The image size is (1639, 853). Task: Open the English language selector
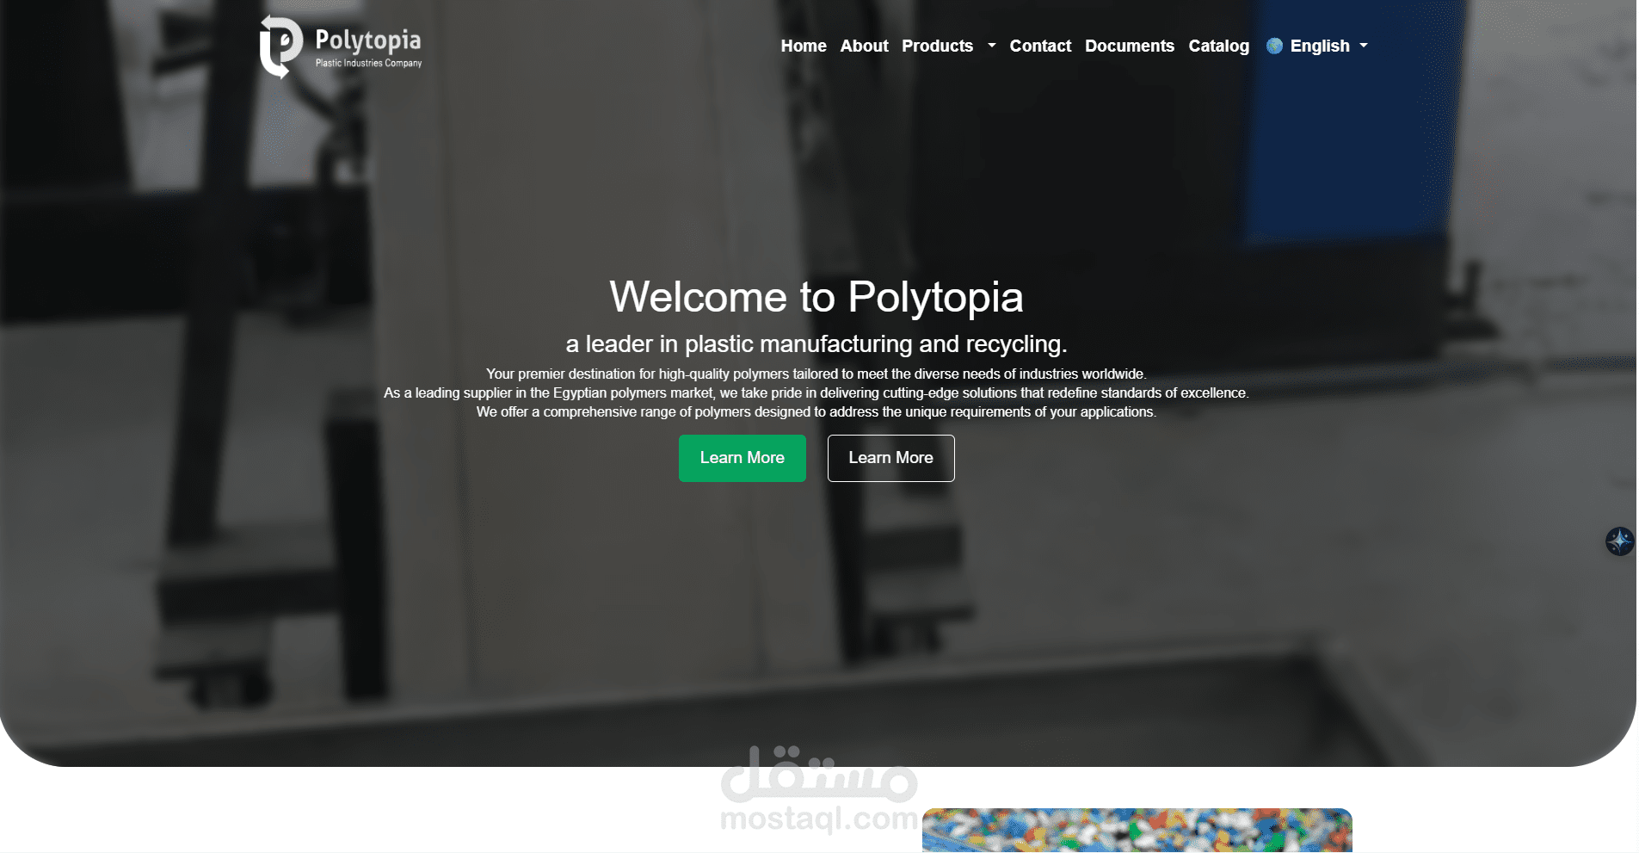(x=1317, y=46)
